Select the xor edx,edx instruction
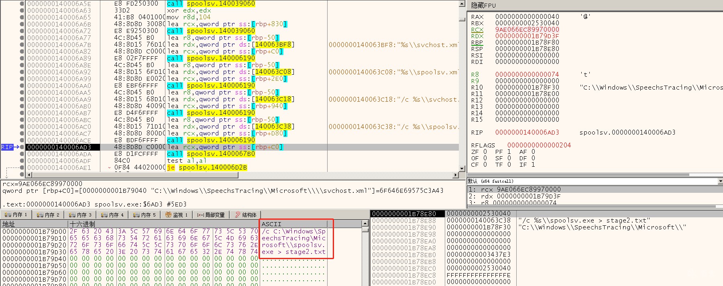Screen dimensions: 723x286 tap(189, 10)
